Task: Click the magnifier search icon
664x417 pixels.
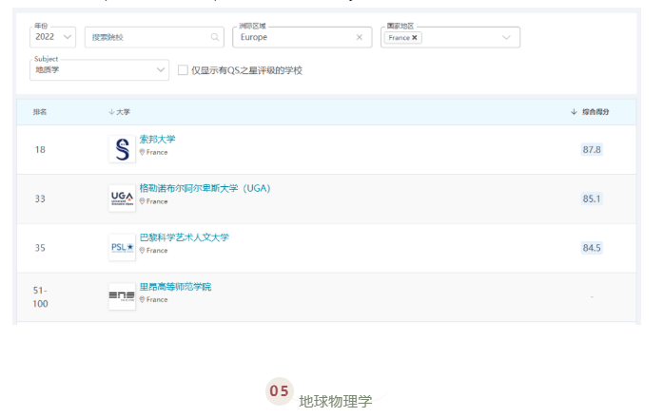Action: coord(215,37)
